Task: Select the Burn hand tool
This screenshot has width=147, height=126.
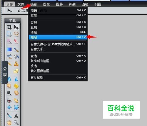Action: coord(16,93)
